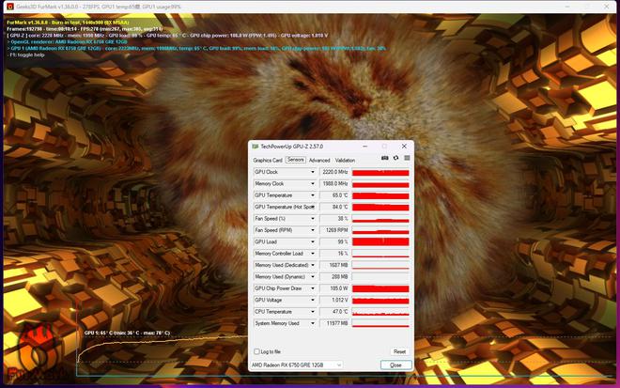Click the 84.0 °C hot spot value

335,207
